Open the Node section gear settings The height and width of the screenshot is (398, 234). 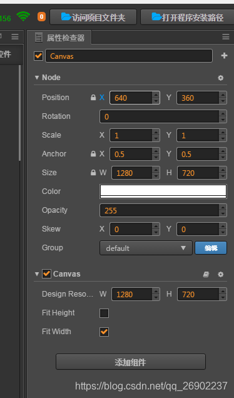coord(221,78)
